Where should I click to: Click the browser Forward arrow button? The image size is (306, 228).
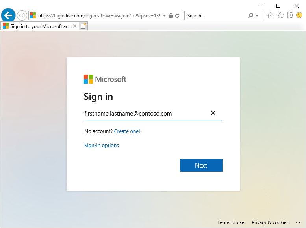point(22,15)
